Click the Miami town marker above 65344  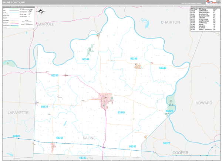tap(90, 50)
